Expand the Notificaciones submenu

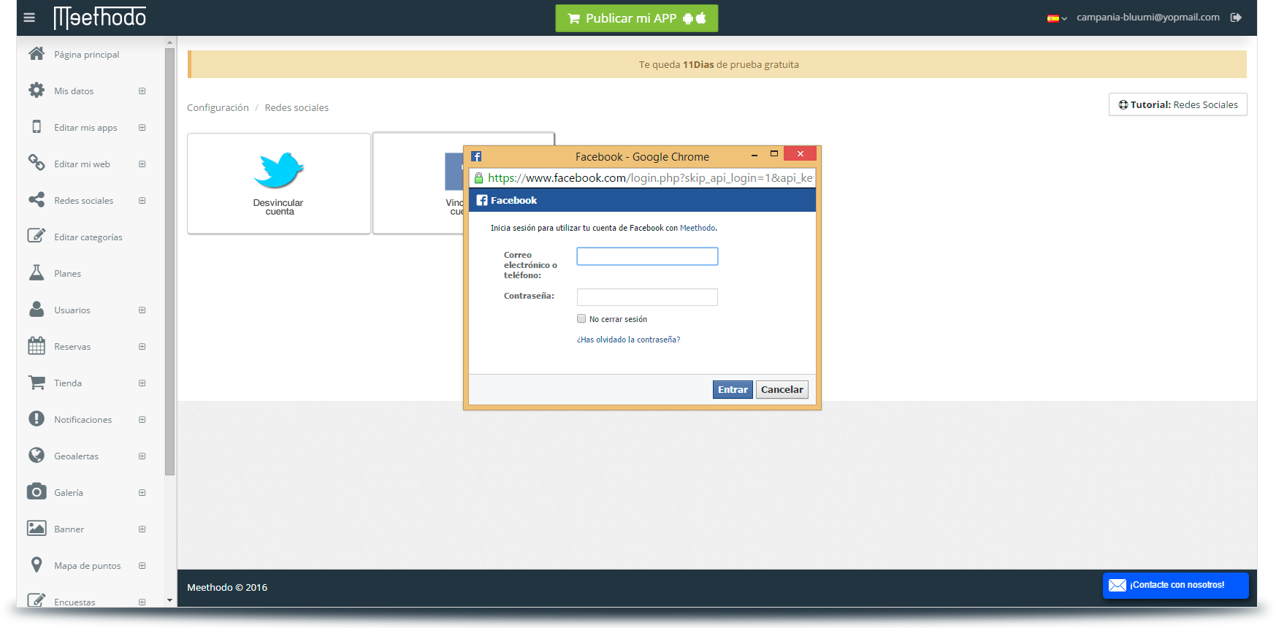[x=142, y=420]
